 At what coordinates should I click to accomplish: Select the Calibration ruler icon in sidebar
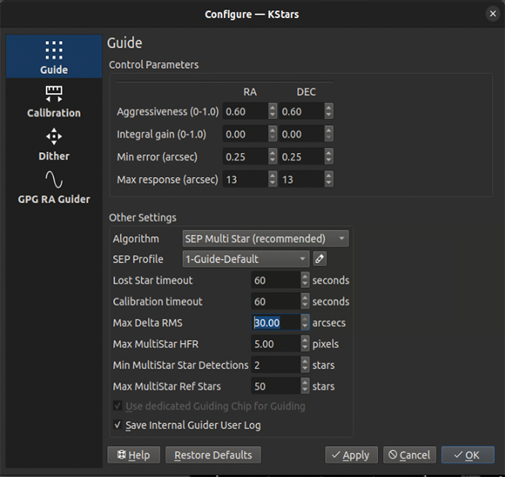pyautogui.click(x=54, y=93)
